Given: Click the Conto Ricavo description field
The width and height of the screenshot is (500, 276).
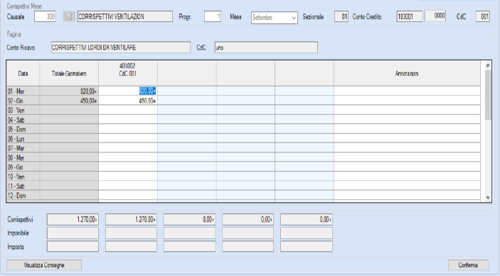Looking at the screenshot, I should pyautogui.click(x=121, y=48).
